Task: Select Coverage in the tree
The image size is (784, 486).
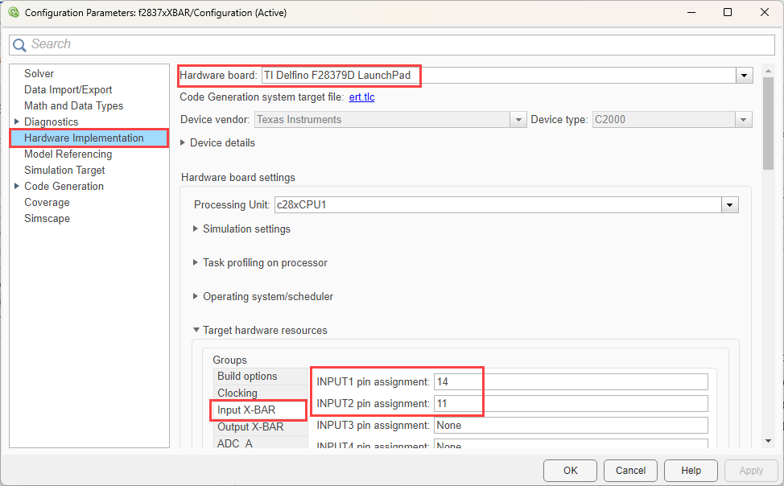Action: pos(47,203)
